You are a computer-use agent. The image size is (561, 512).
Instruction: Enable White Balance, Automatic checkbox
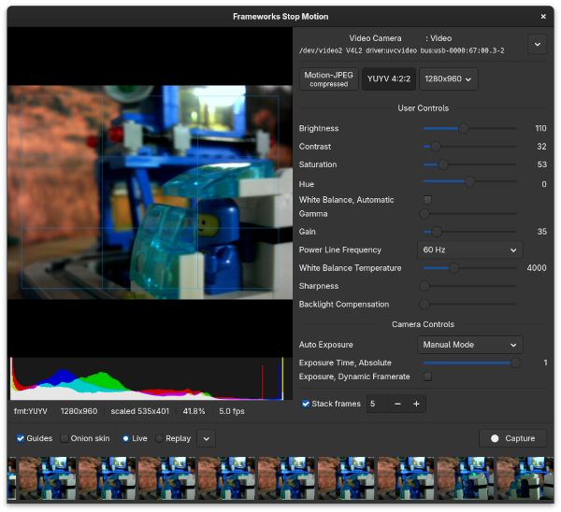point(427,200)
